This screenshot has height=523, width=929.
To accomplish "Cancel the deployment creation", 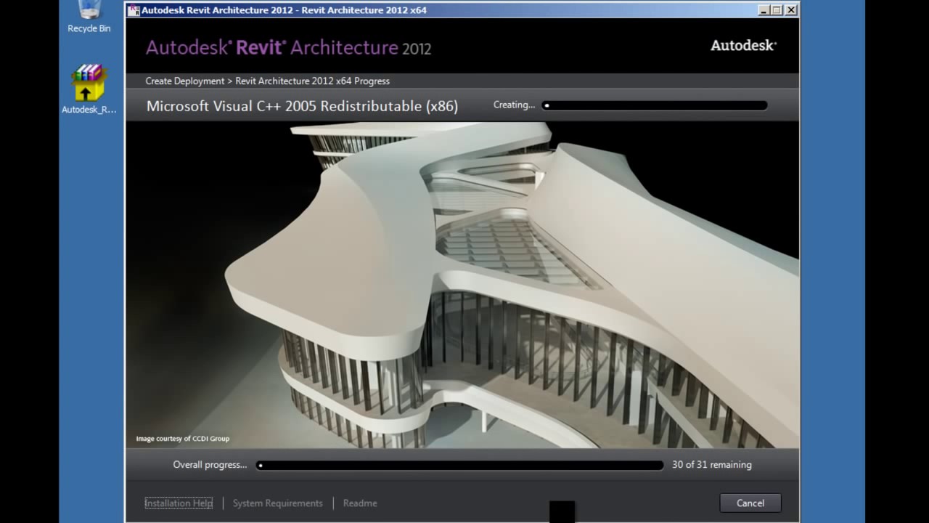I will coord(750,503).
